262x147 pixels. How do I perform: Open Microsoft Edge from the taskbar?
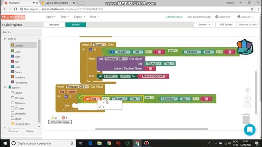90,143
